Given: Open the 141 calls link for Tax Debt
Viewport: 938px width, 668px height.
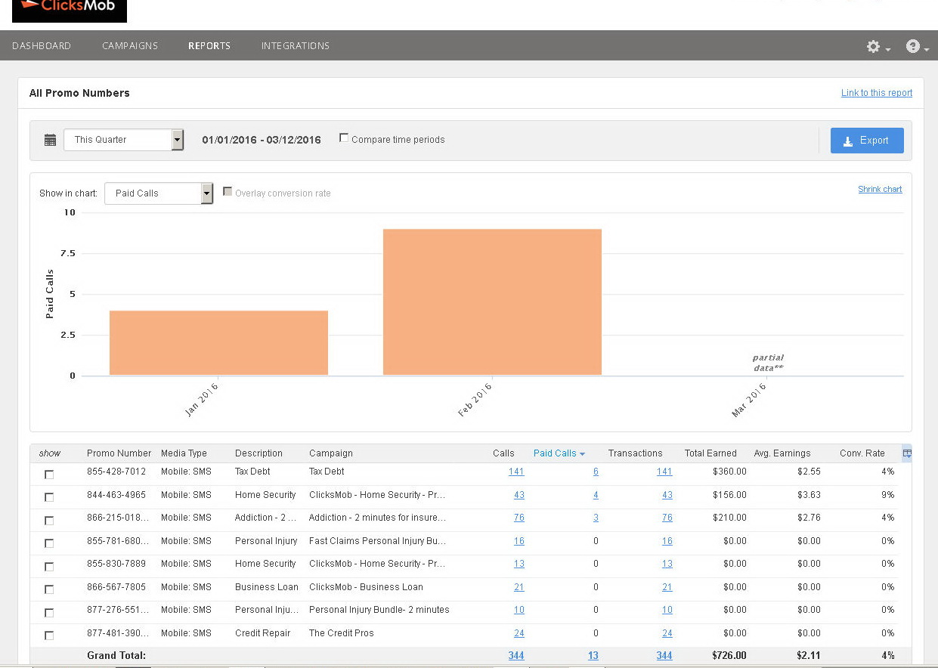Looking at the screenshot, I should coord(516,472).
